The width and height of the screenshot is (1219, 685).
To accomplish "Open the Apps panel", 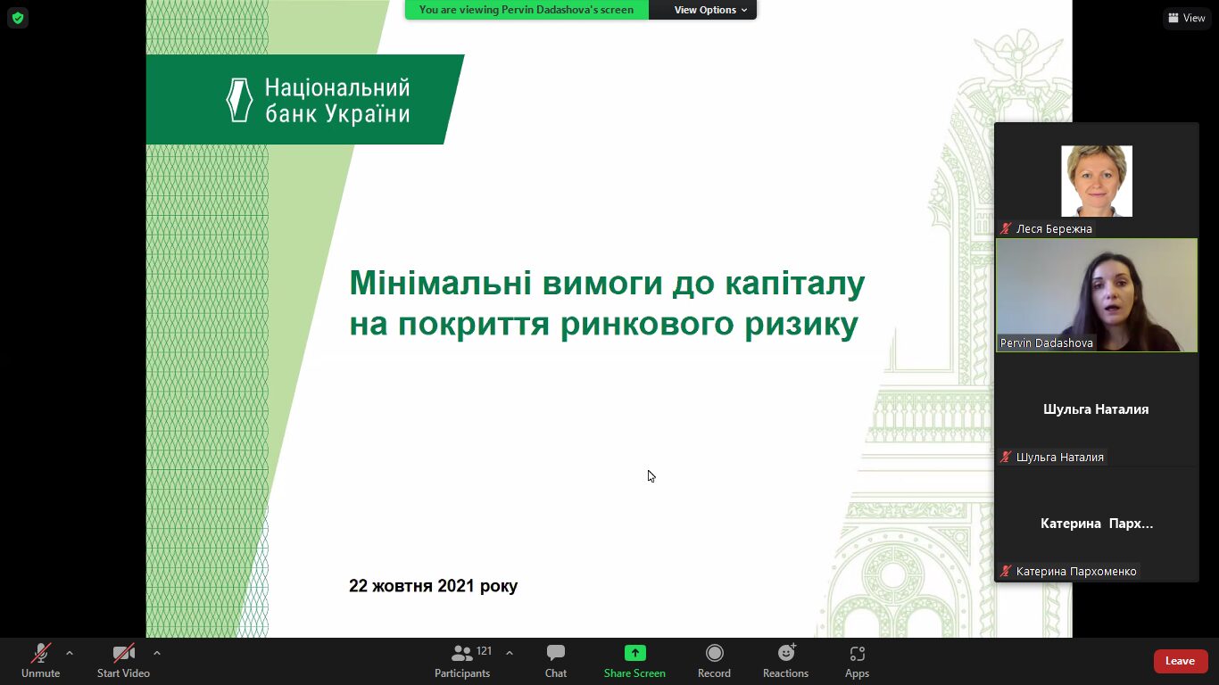I will (x=857, y=661).
